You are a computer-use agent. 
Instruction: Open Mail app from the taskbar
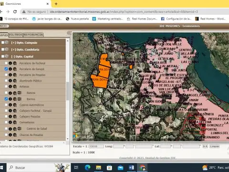[x=120, y=168]
